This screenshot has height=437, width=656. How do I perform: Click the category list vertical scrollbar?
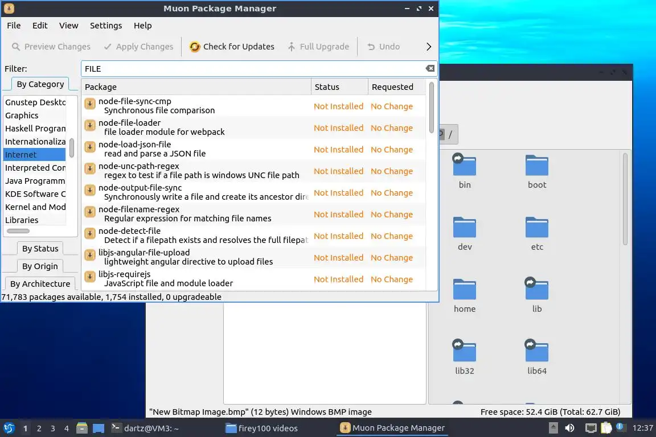[x=72, y=148]
